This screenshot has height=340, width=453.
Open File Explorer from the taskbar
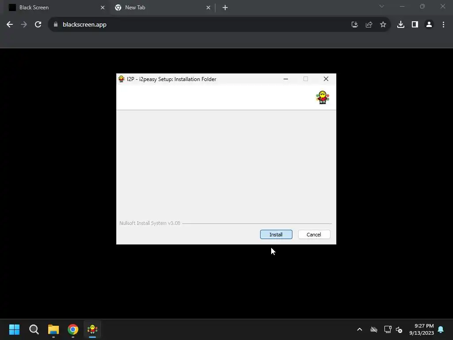click(x=54, y=329)
